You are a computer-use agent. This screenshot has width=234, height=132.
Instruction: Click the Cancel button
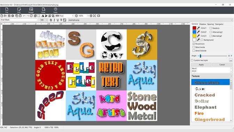point(222,65)
